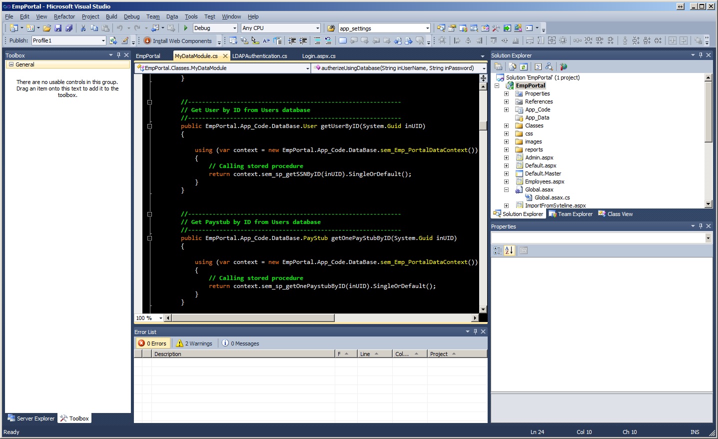Click the Start Debugging play icon

pyautogui.click(x=186, y=28)
